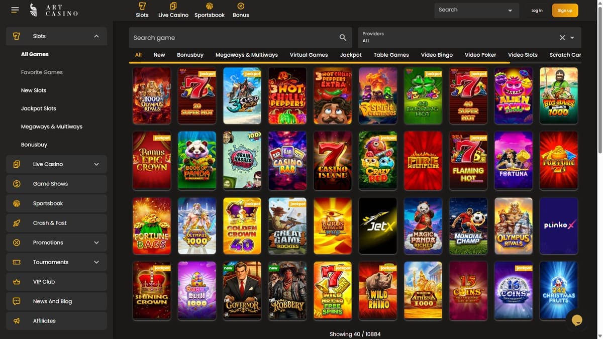Click the Crash & Fast rocket icon
This screenshot has width=603, height=339.
click(17, 223)
